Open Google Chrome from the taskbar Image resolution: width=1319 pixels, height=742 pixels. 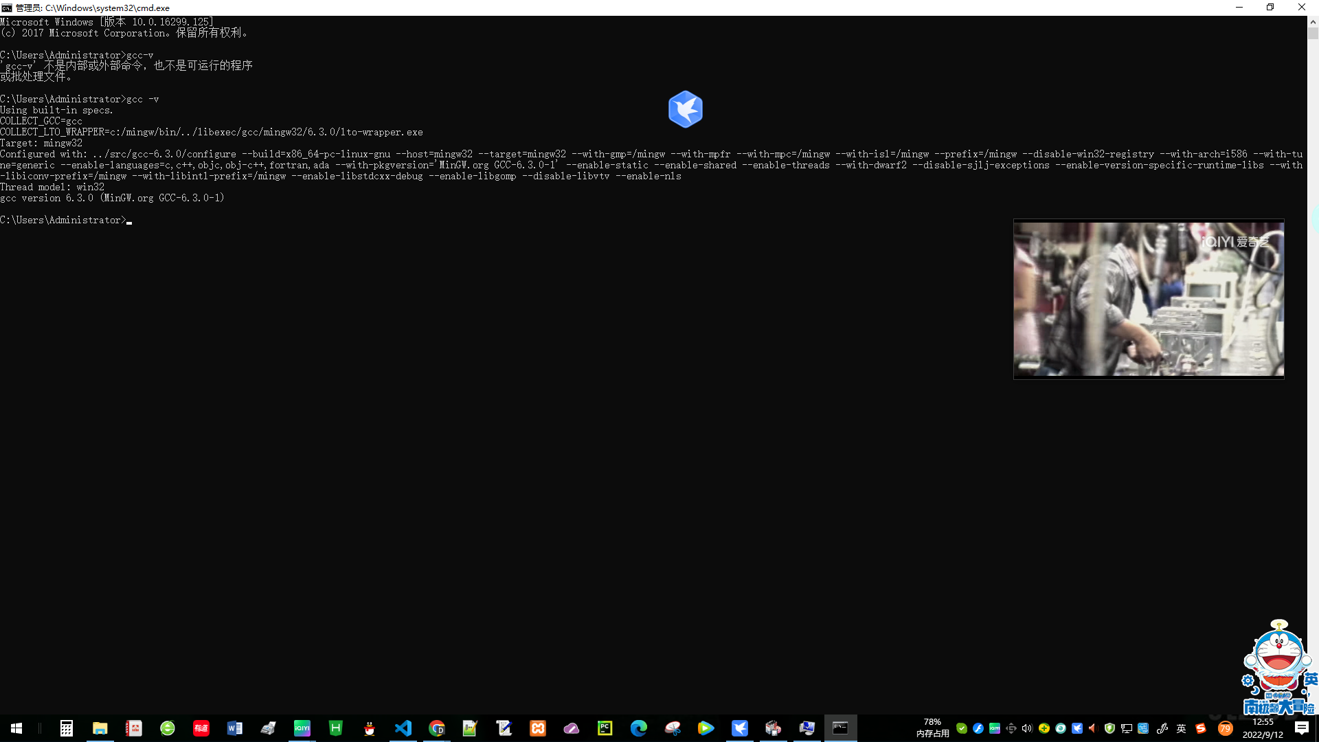point(437,728)
